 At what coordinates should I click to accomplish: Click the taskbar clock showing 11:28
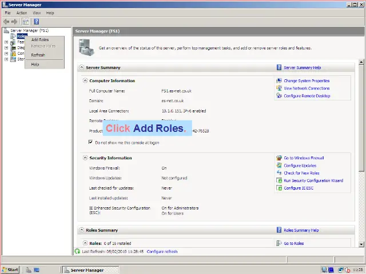point(357,270)
